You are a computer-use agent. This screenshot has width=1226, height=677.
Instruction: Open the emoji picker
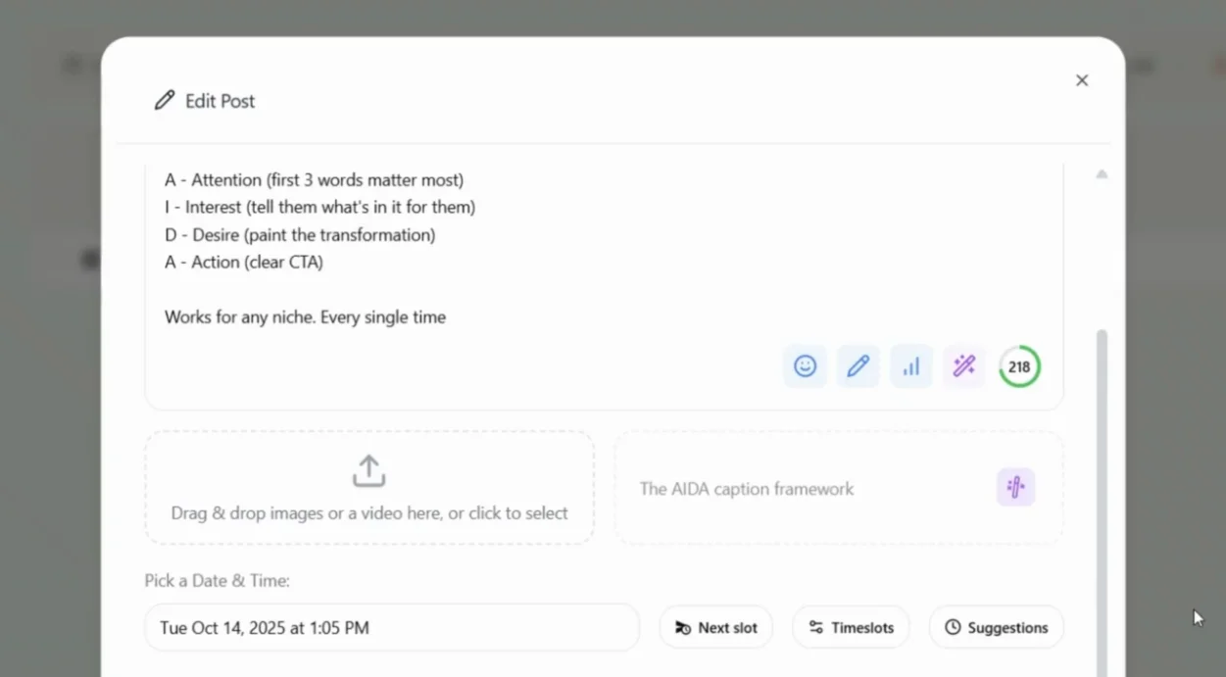tap(805, 365)
